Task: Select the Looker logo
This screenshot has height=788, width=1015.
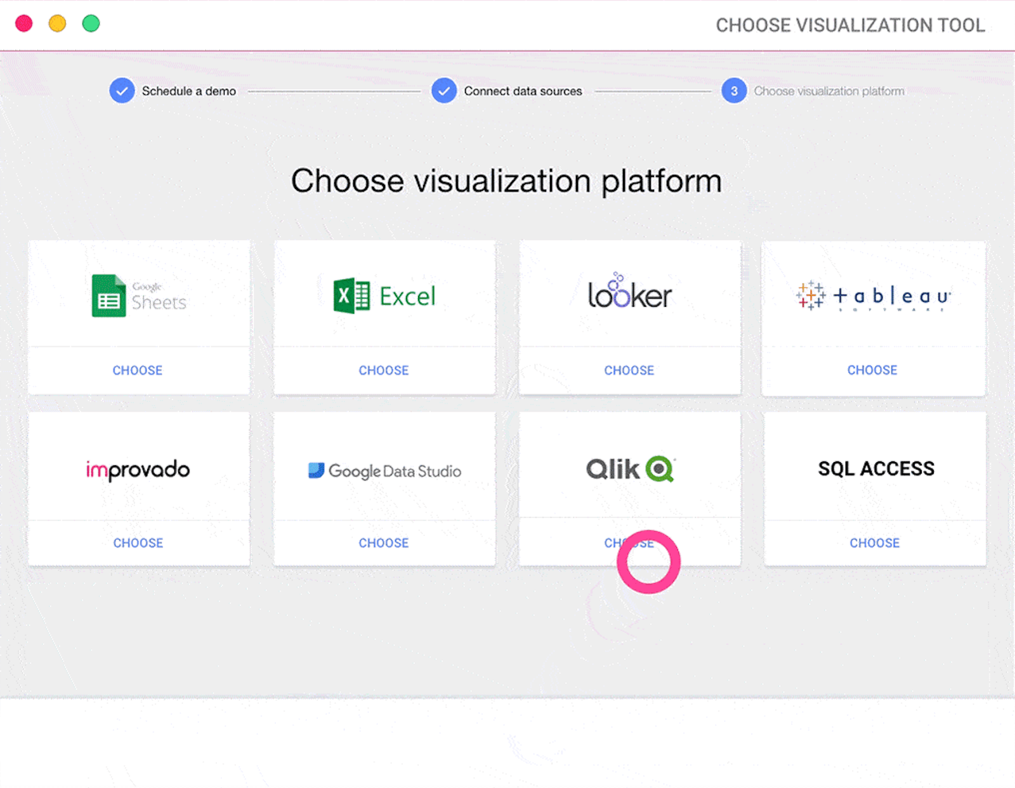Action: 629,294
